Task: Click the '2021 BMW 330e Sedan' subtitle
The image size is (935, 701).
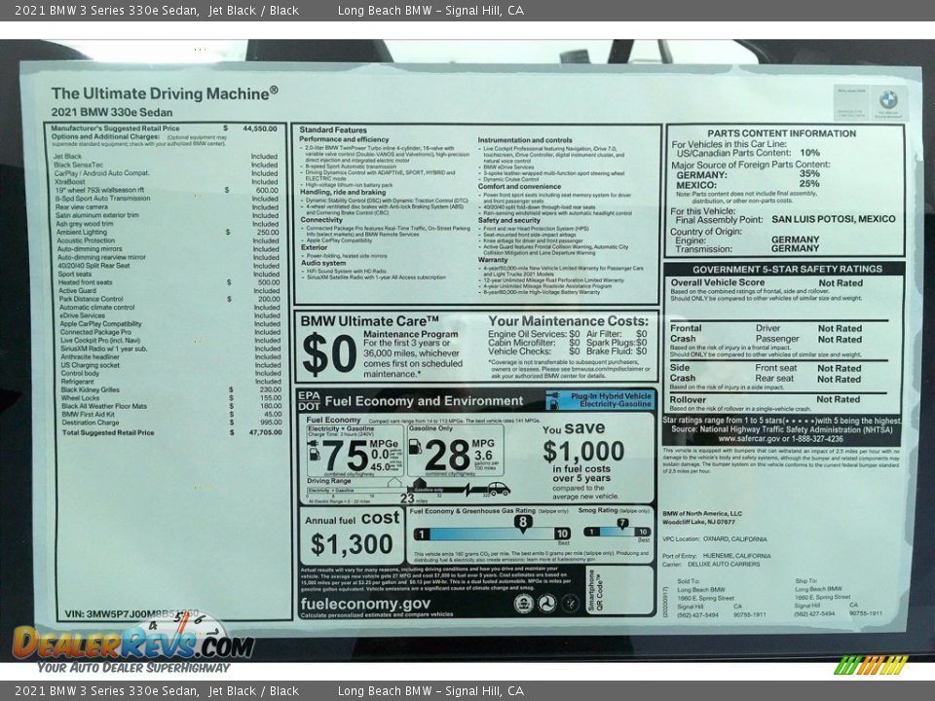Action: [112, 112]
